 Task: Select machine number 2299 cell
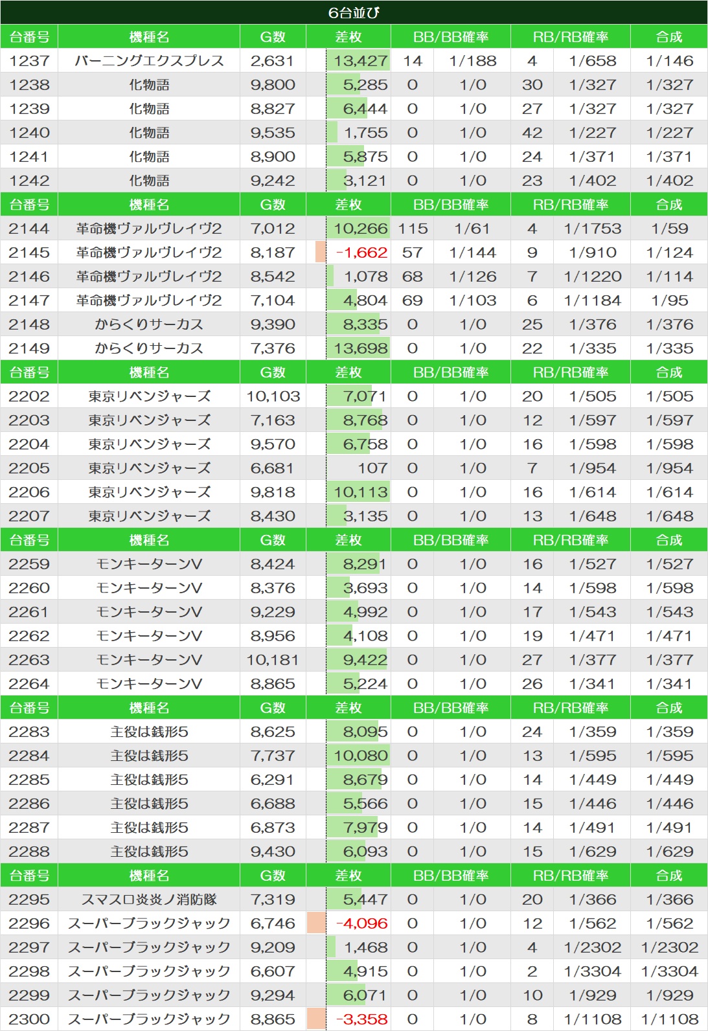pyautogui.click(x=29, y=995)
